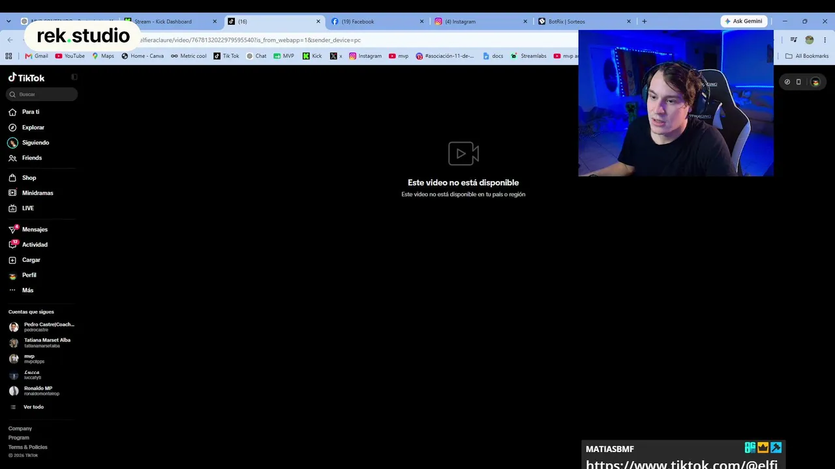
Task: Open Mensajes inbox
Action: tap(35, 229)
